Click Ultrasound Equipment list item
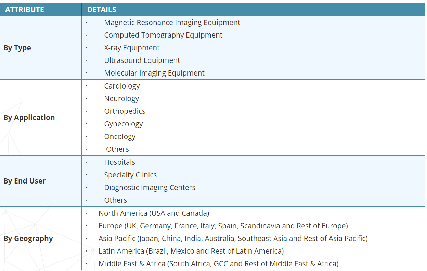Image resolution: width=427 pixels, height=271 pixels. [x=142, y=60]
